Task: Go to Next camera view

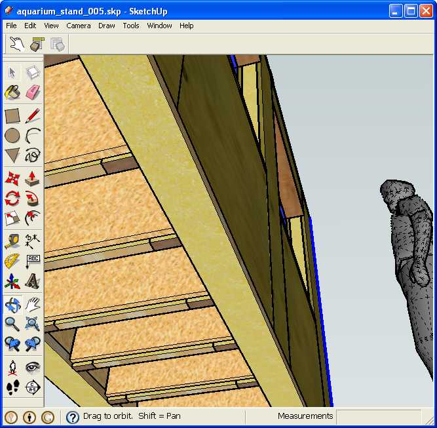Action: tap(33, 344)
